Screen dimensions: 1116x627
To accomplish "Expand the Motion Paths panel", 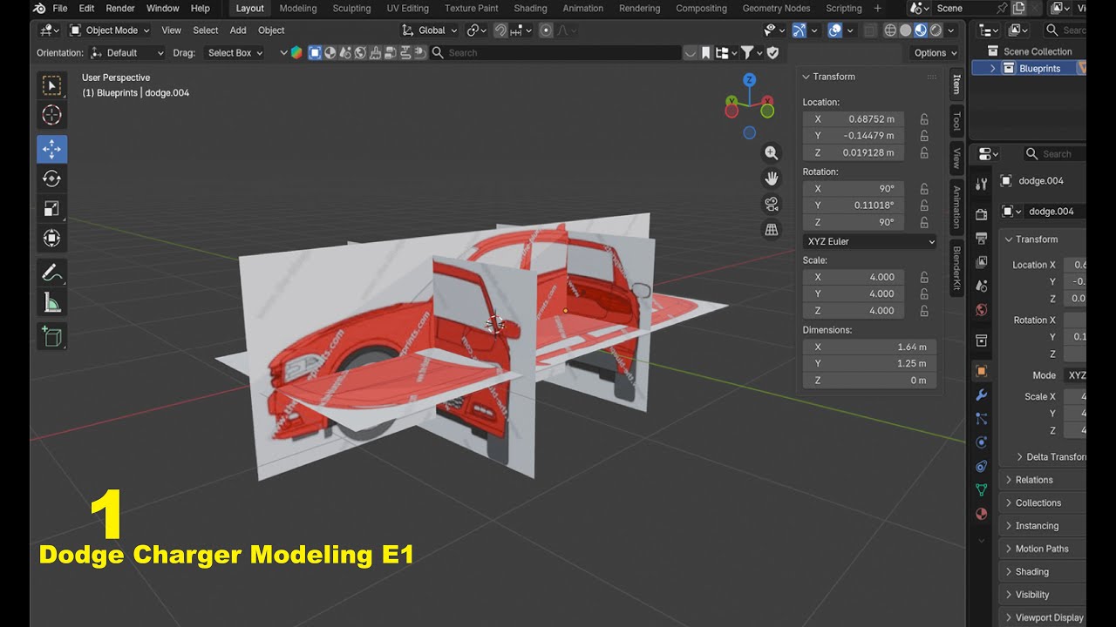I will tap(1042, 549).
